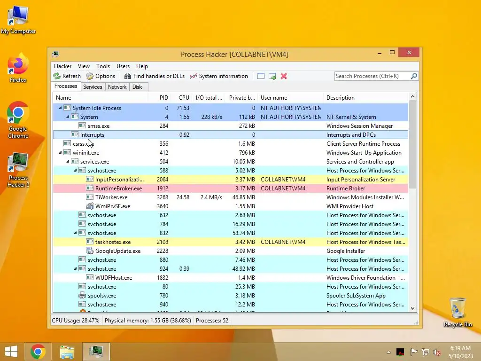Select the WUDFHost.exe row
Image resolution: width=481 pixels, height=361 pixels.
point(231,277)
